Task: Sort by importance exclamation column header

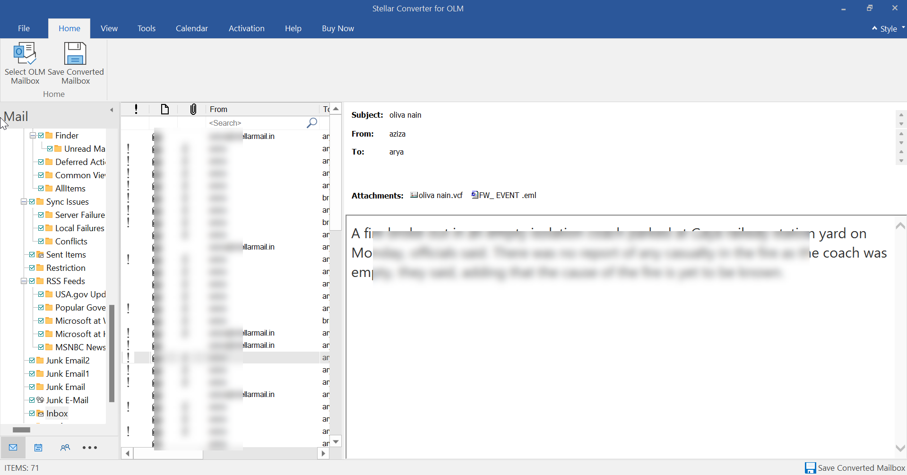Action: (x=136, y=109)
